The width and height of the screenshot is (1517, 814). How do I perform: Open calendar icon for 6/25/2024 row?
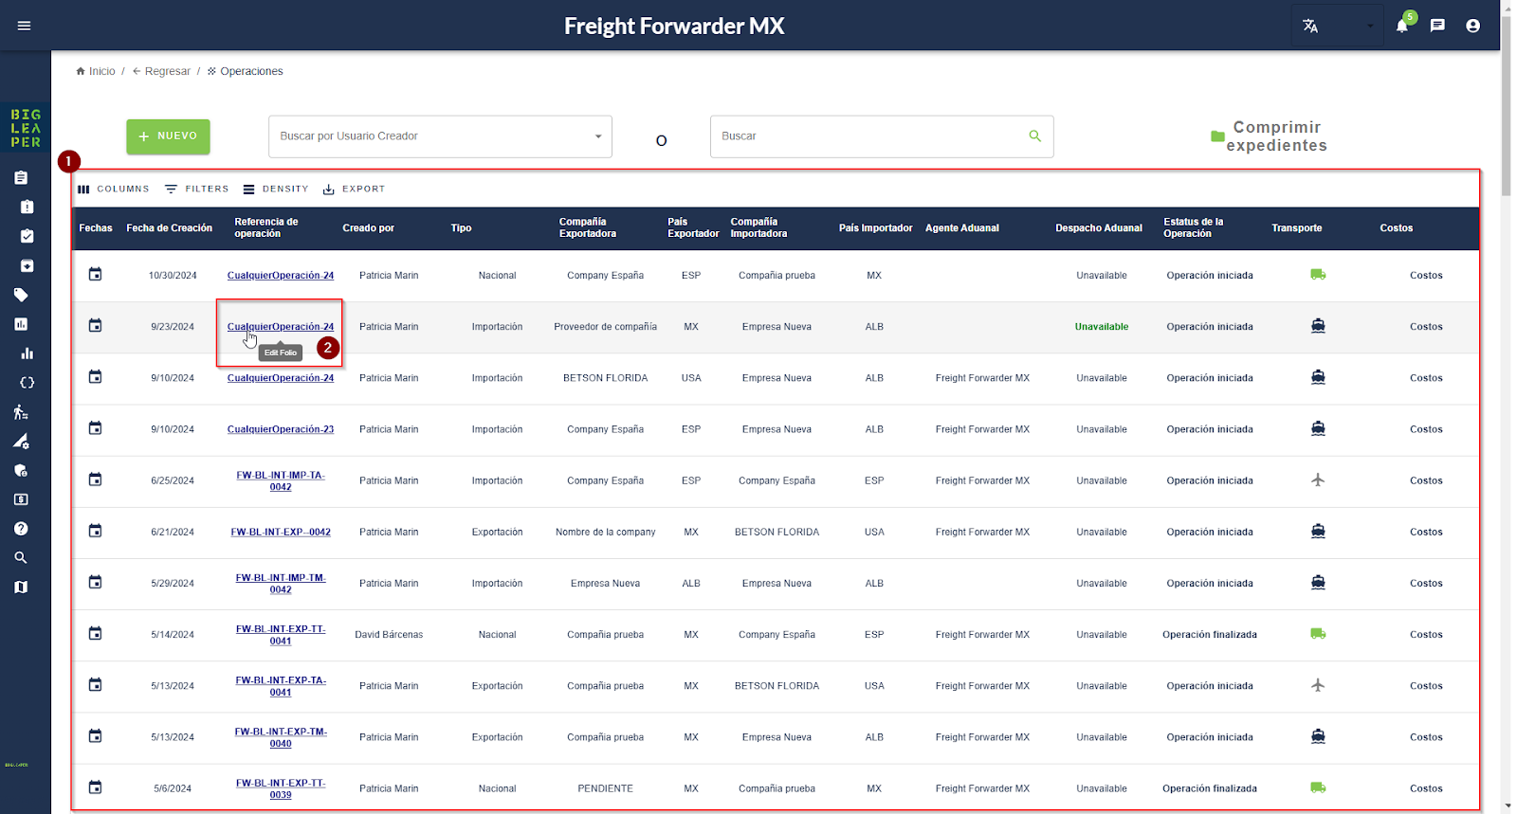[95, 480]
